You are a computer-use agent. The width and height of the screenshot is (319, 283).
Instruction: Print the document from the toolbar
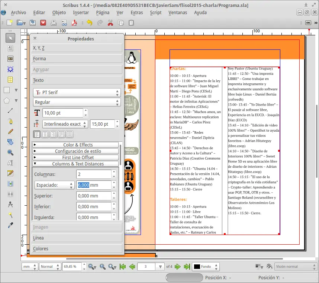(x=54, y=23)
